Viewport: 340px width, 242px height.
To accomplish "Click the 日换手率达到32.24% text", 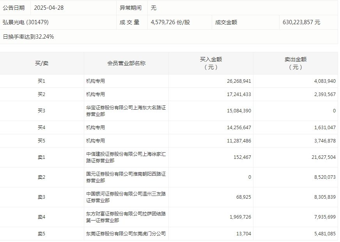I will pos(28,37).
